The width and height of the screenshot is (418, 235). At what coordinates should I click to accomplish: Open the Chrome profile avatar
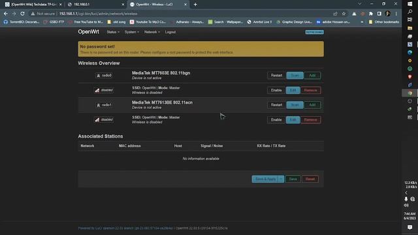[x=387, y=14]
